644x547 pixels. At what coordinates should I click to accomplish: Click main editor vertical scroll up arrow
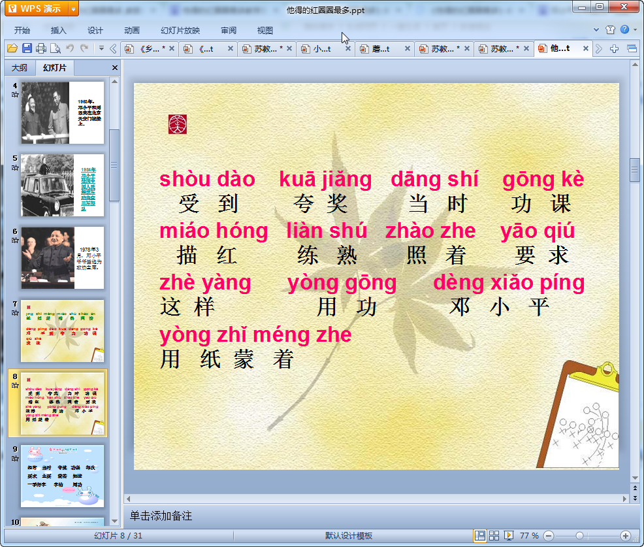[635, 65]
